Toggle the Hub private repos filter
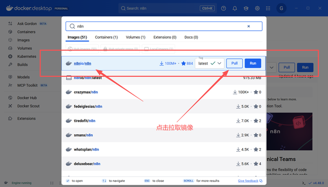The width and height of the screenshot is (328, 187). coord(120,49)
